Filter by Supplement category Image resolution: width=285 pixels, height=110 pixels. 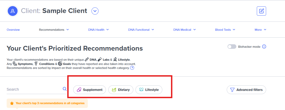pos(89,90)
